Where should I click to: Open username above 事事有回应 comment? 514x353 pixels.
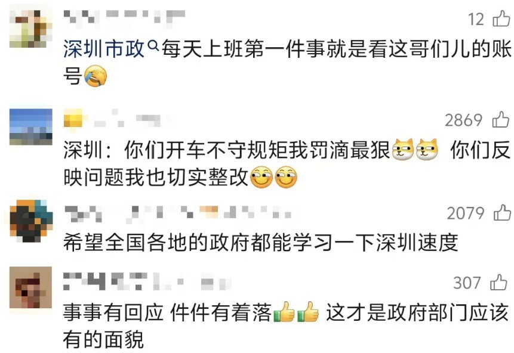pos(147,281)
